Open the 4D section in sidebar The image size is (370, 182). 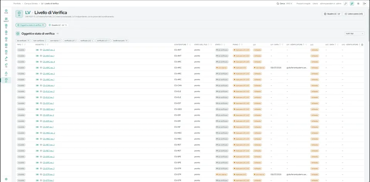point(6,45)
